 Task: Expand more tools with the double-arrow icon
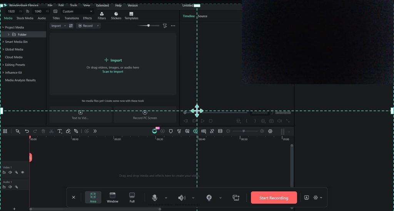(95, 131)
